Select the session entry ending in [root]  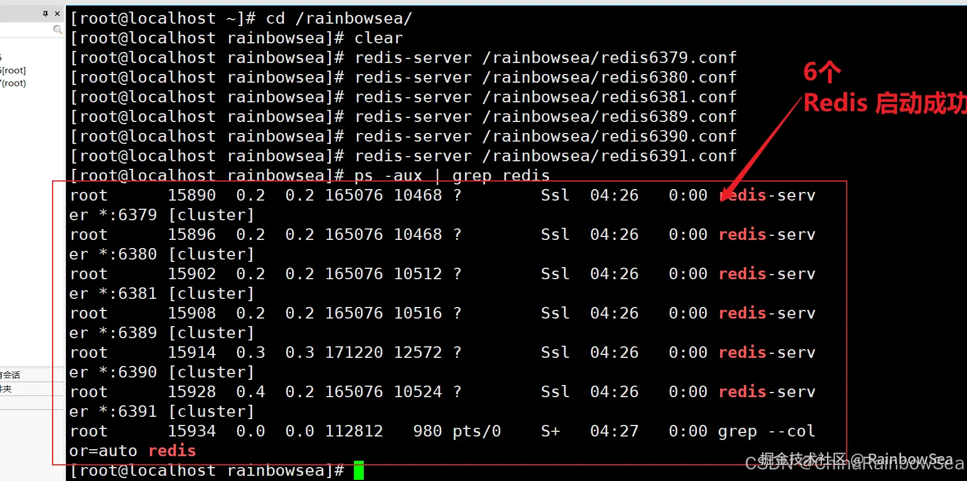(x=13, y=71)
